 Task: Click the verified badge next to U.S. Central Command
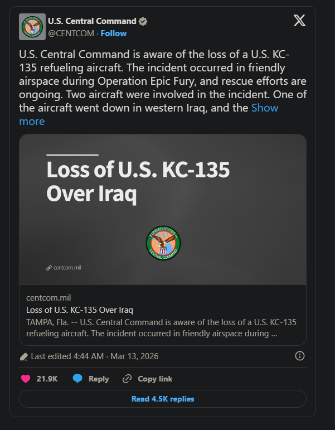pyautogui.click(x=143, y=21)
